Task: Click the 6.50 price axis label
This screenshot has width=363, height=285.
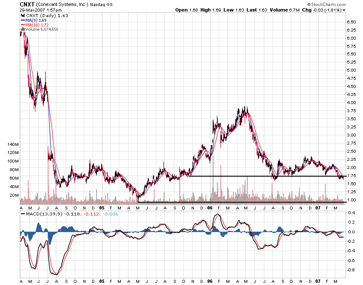Action: [x=351, y=22]
